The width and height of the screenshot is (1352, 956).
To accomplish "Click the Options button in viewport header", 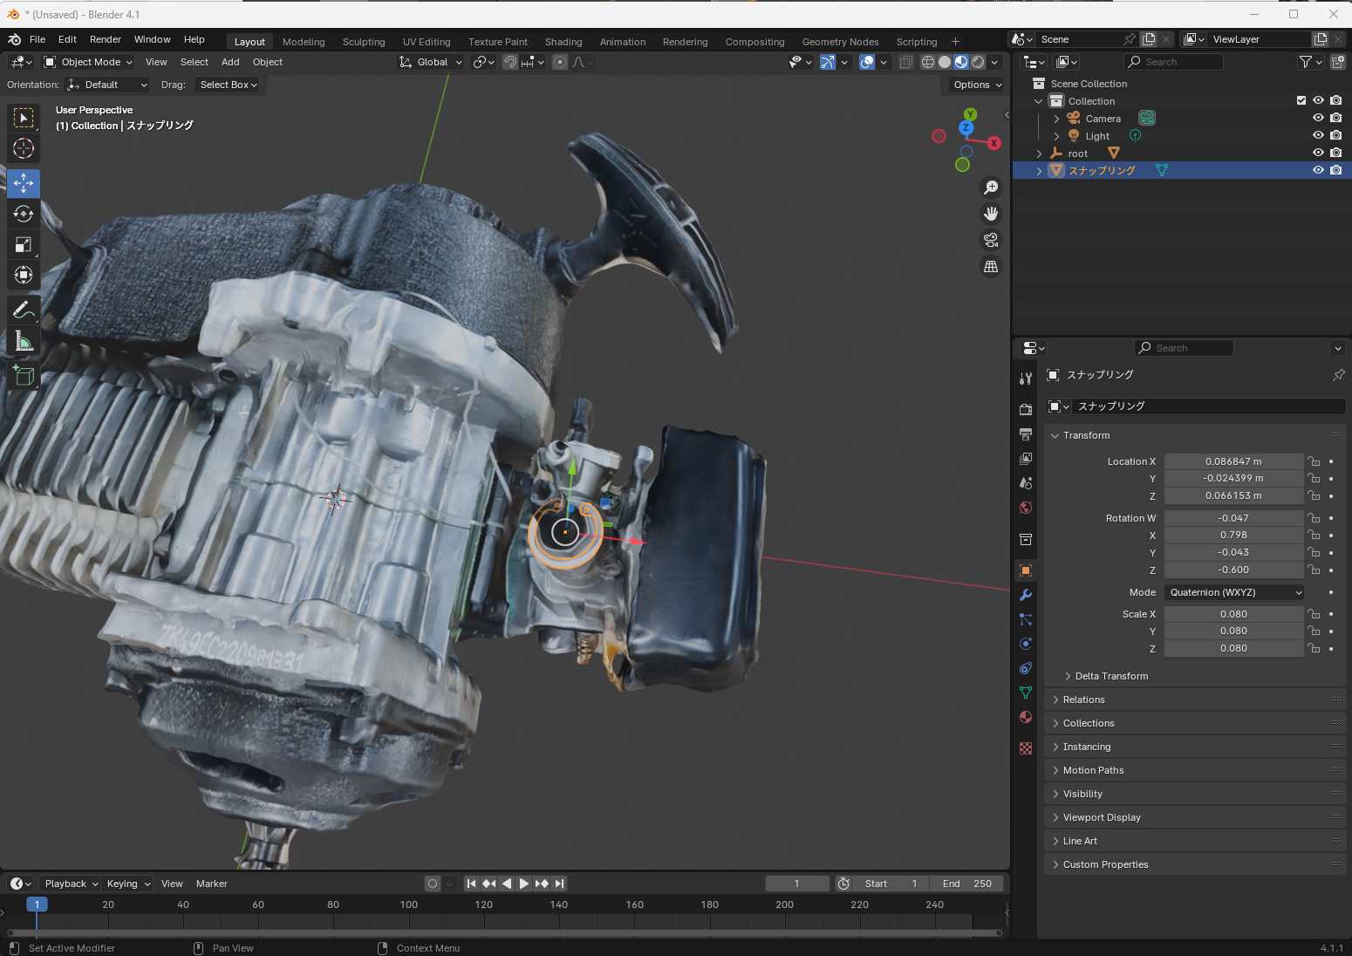I will pyautogui.click(x=976, y=85).
